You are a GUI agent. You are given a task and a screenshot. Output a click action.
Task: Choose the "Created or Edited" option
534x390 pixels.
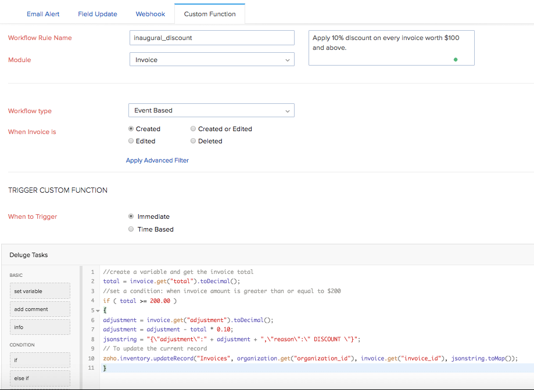[x=193, y=128]
